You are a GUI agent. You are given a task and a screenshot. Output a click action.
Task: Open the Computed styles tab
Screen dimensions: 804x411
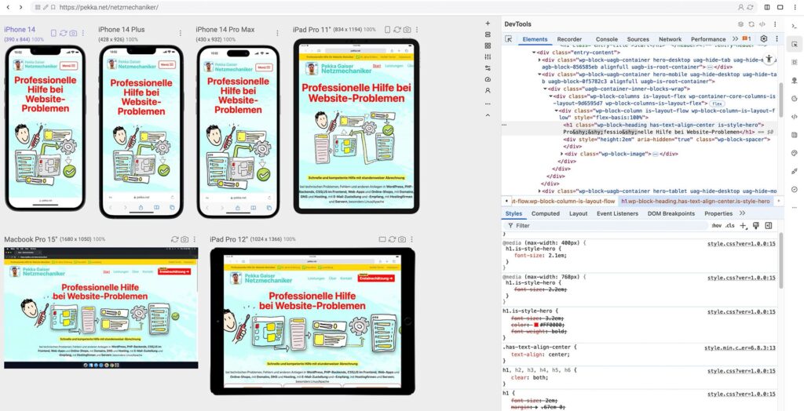click(545, 213)
